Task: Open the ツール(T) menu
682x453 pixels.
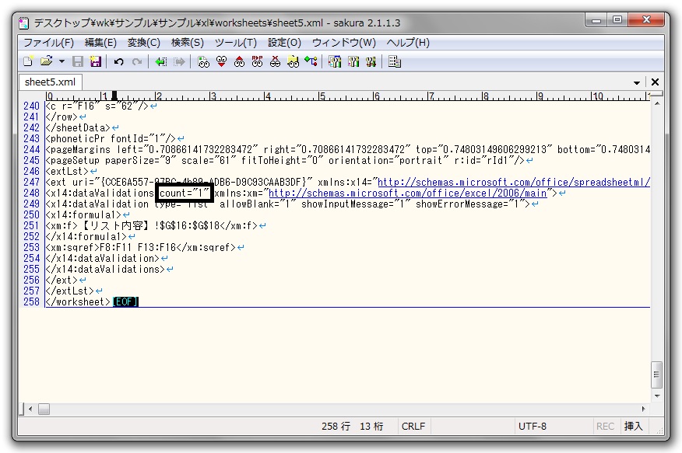Action: pos(236,43)
